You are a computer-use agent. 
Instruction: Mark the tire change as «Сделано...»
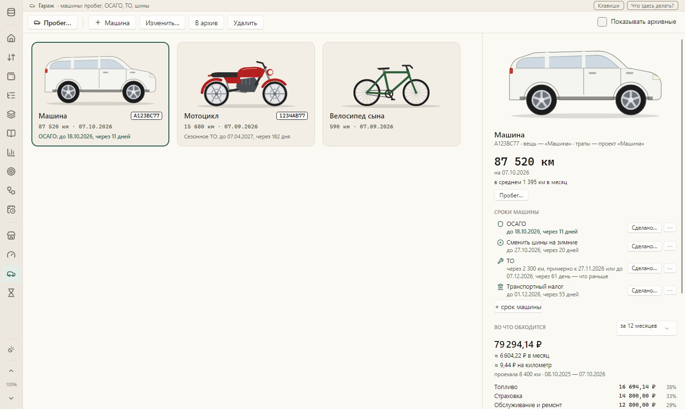pos(644,246)
